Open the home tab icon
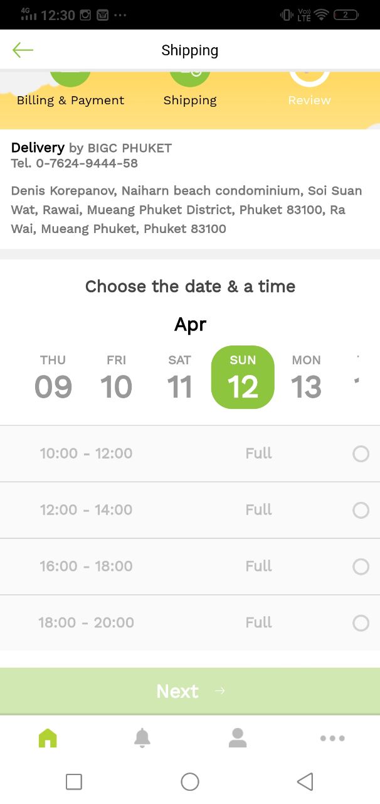 (48, 738)
